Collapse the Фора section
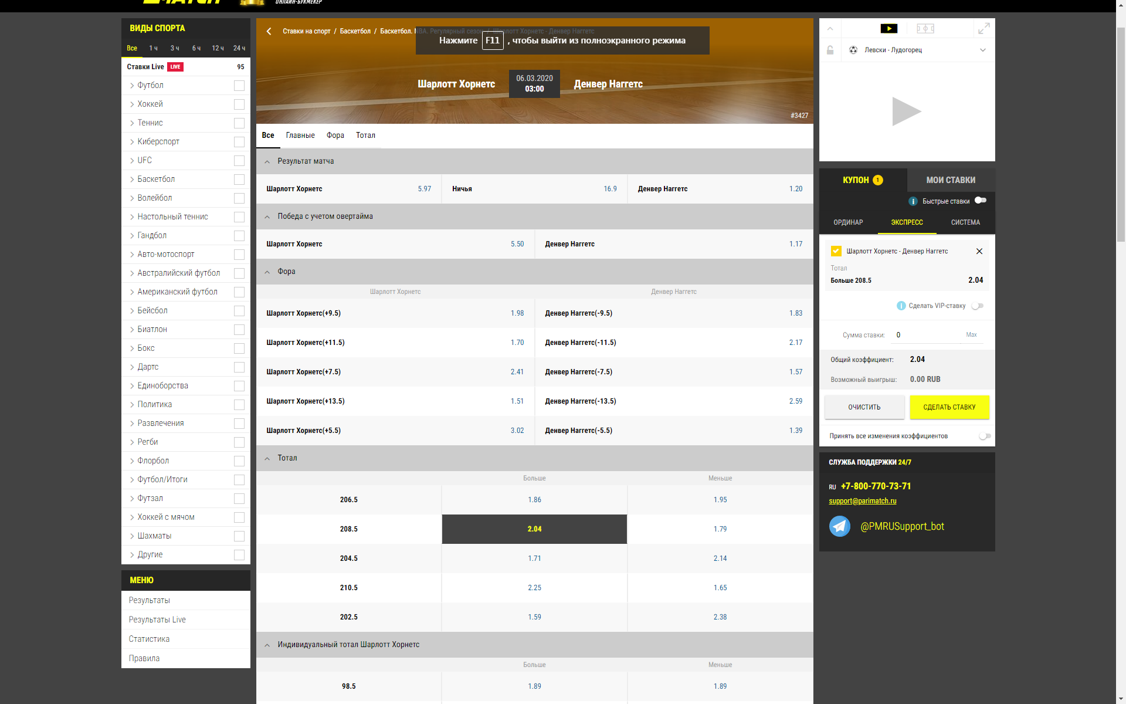 (x=267, y=272)
